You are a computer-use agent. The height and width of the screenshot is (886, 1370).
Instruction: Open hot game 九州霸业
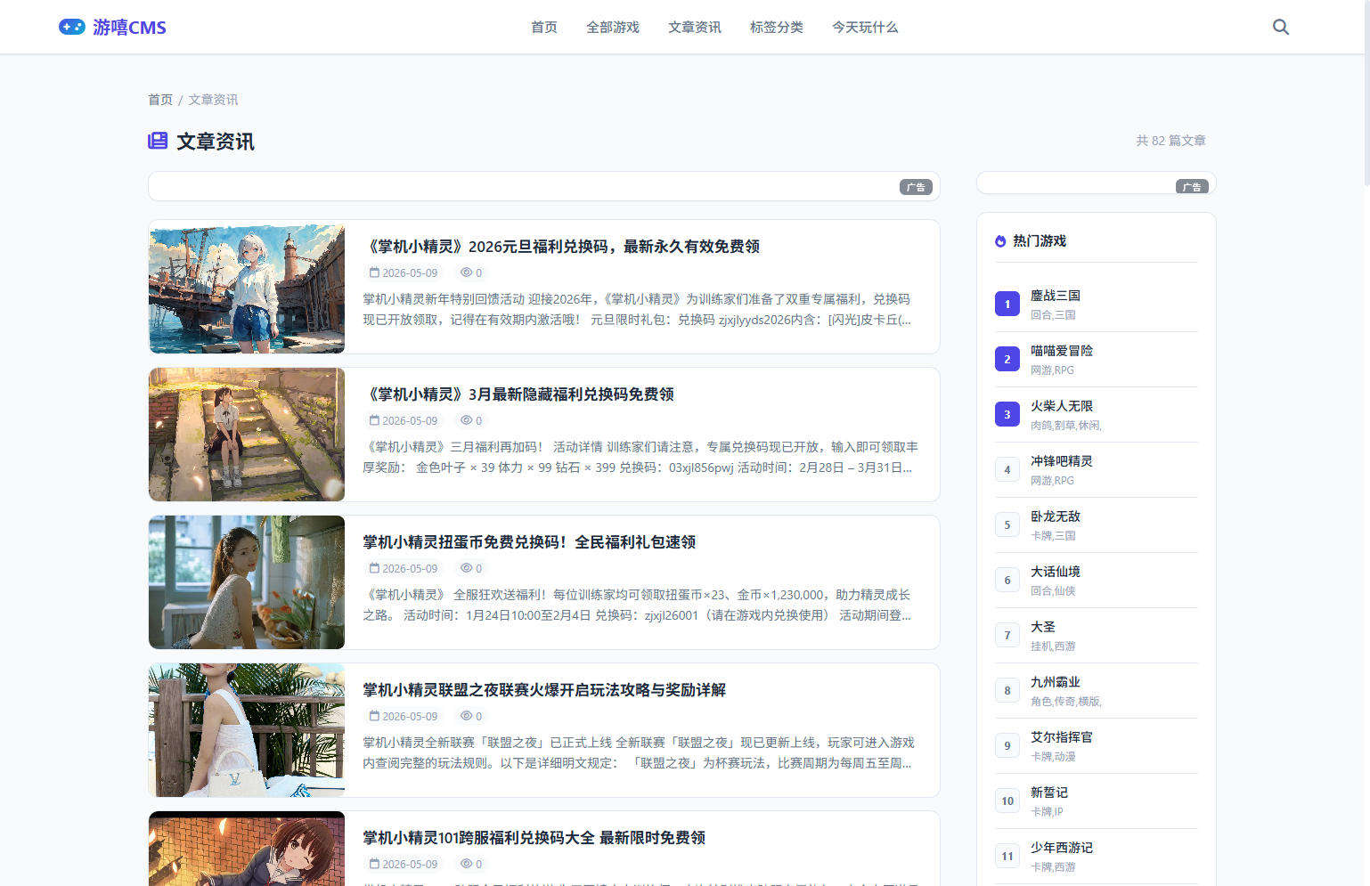(x=1056, y=682)
